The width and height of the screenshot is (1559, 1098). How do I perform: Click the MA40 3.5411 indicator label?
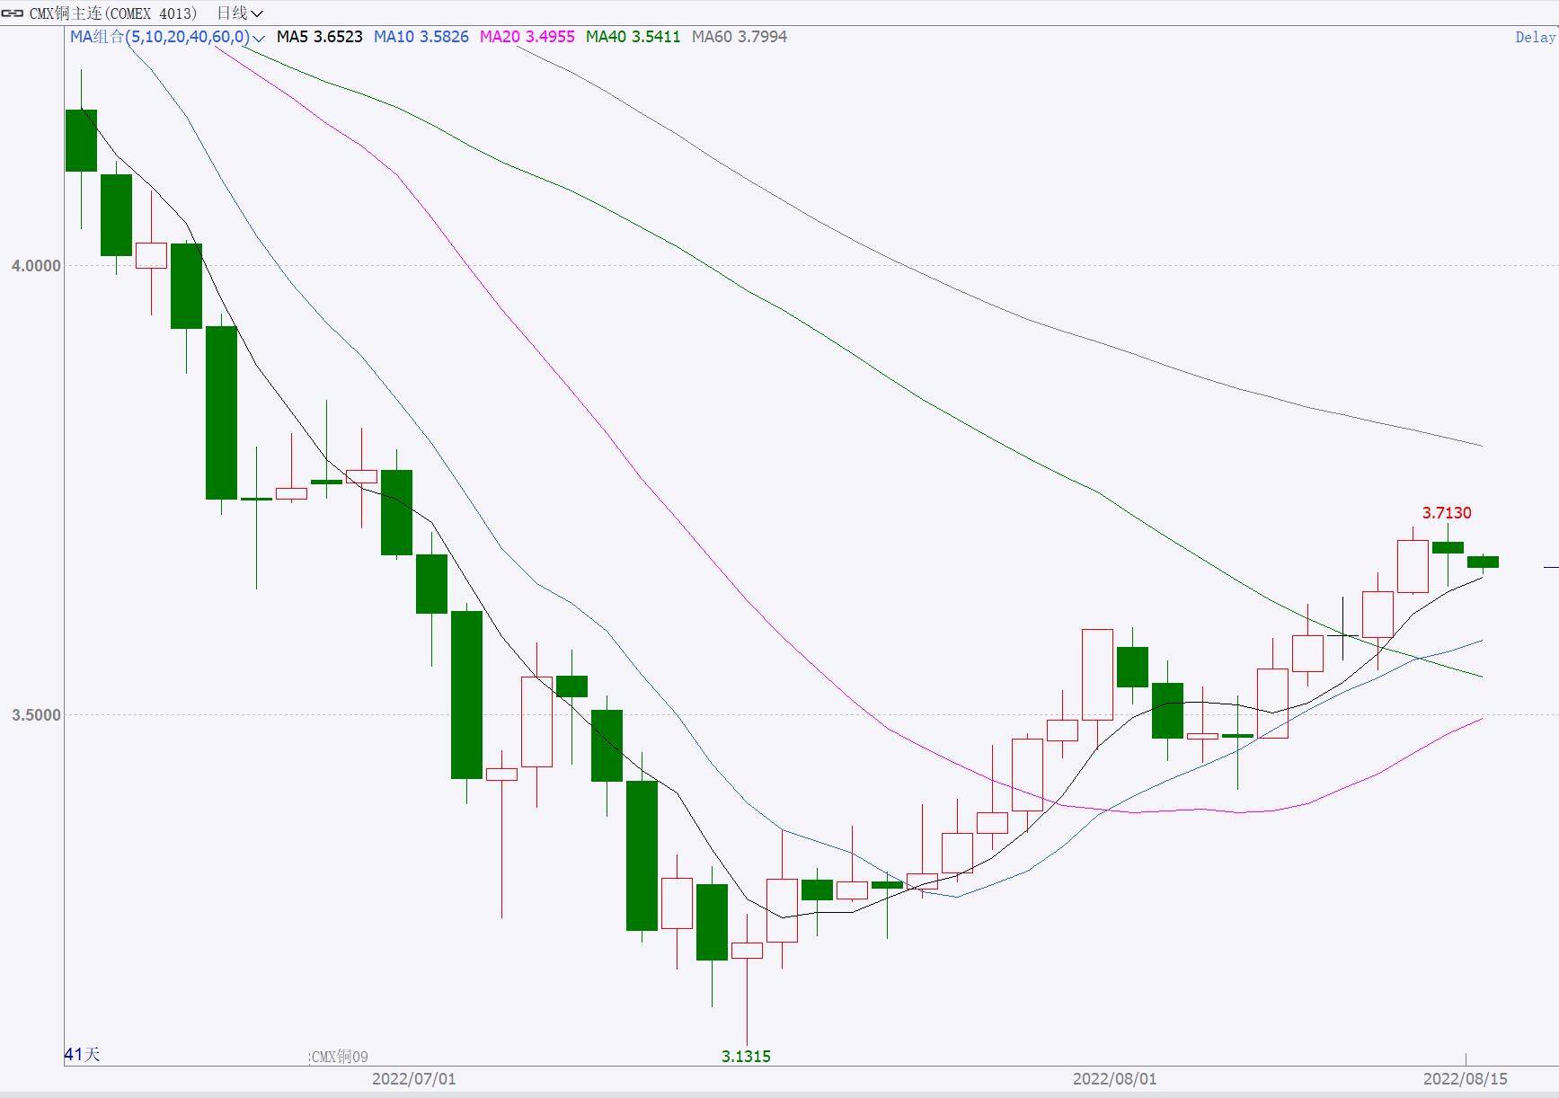[x=633, y=37]
